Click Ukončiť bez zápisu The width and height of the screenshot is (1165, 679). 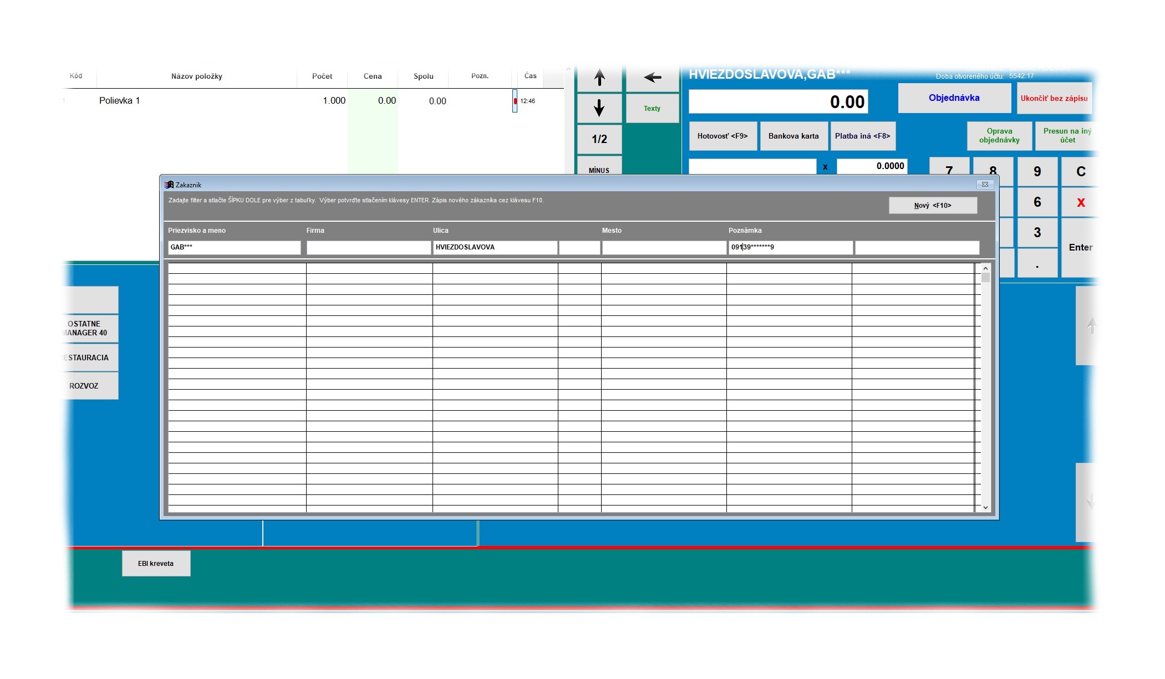[x=1054, y=98]
